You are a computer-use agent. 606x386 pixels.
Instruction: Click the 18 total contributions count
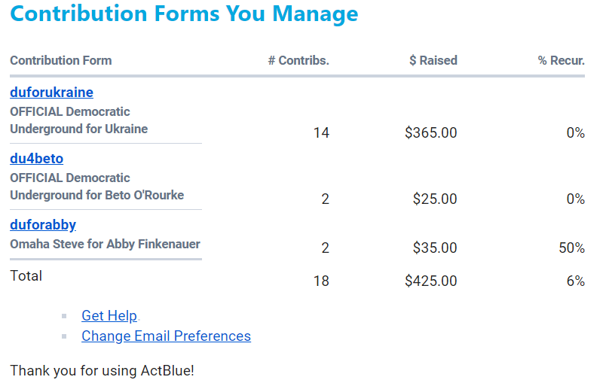tap(321, 281)
